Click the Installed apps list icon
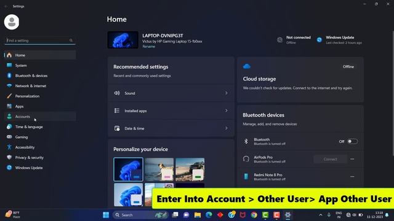The image size is (394, 221). (x=117, y=110)
